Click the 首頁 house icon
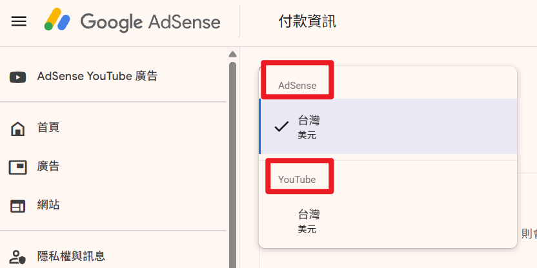This screenshot has height=268, width=537. coord(18,129)
